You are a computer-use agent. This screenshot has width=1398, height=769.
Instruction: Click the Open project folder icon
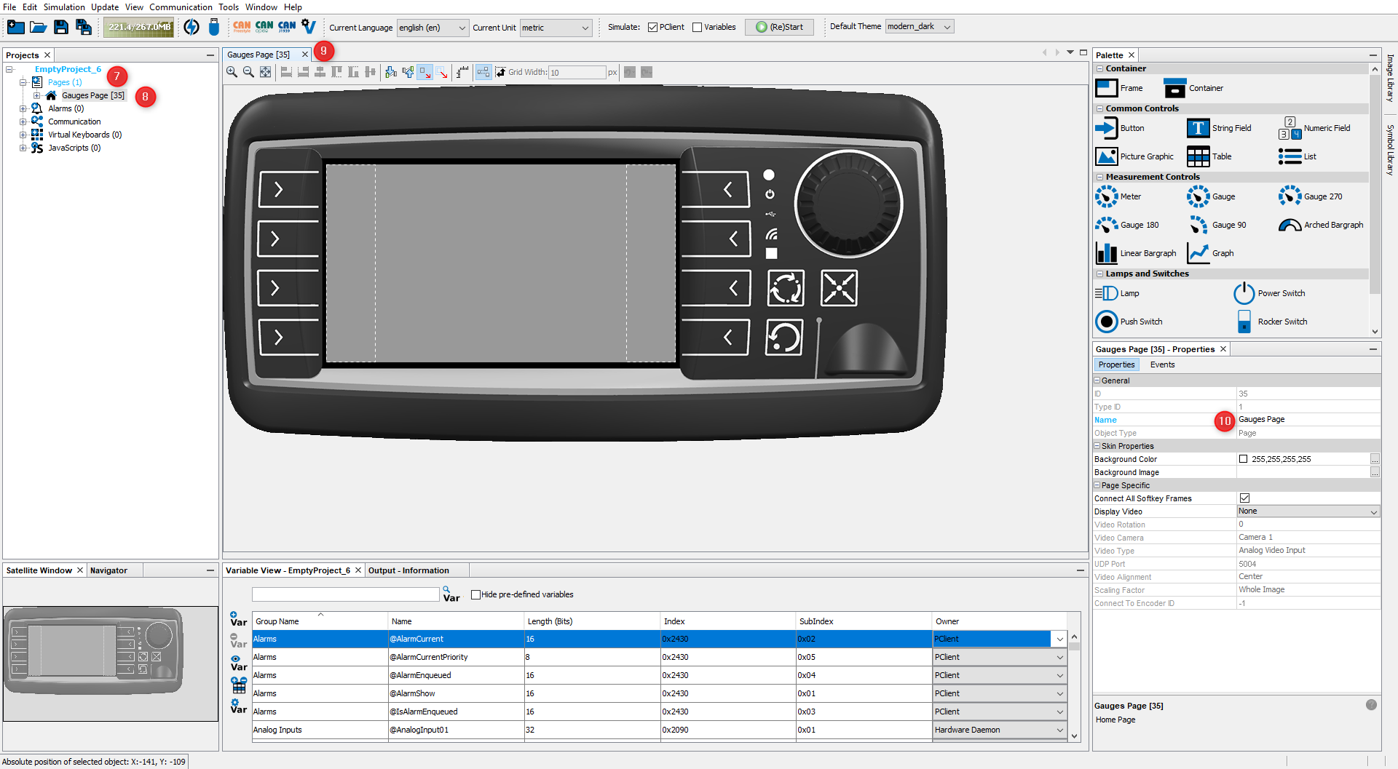(x=39, y=28)
